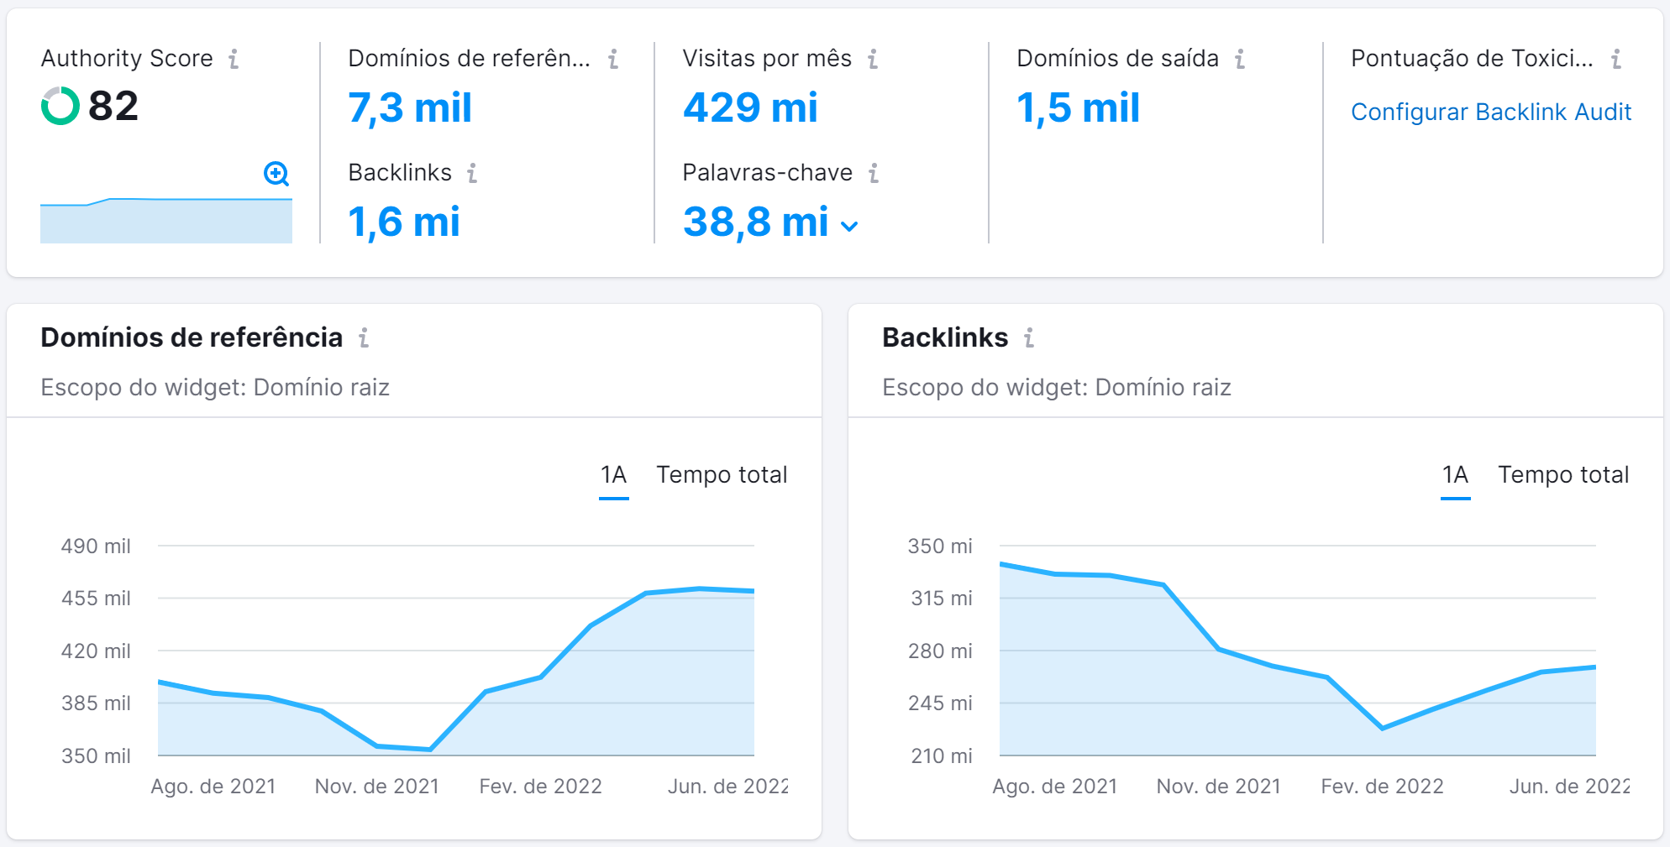The width and height of the screenshot is (1670, 847).
Task: Click the info icon next to Backlinks metric
Action: coord(473,173)
